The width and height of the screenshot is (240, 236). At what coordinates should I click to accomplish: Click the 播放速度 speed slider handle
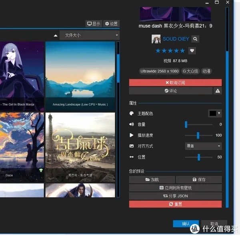pyautogui.click(x=198, y=135)
